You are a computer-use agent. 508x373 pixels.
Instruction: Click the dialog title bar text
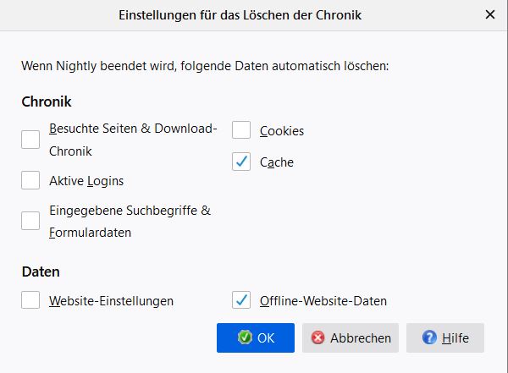254,14
